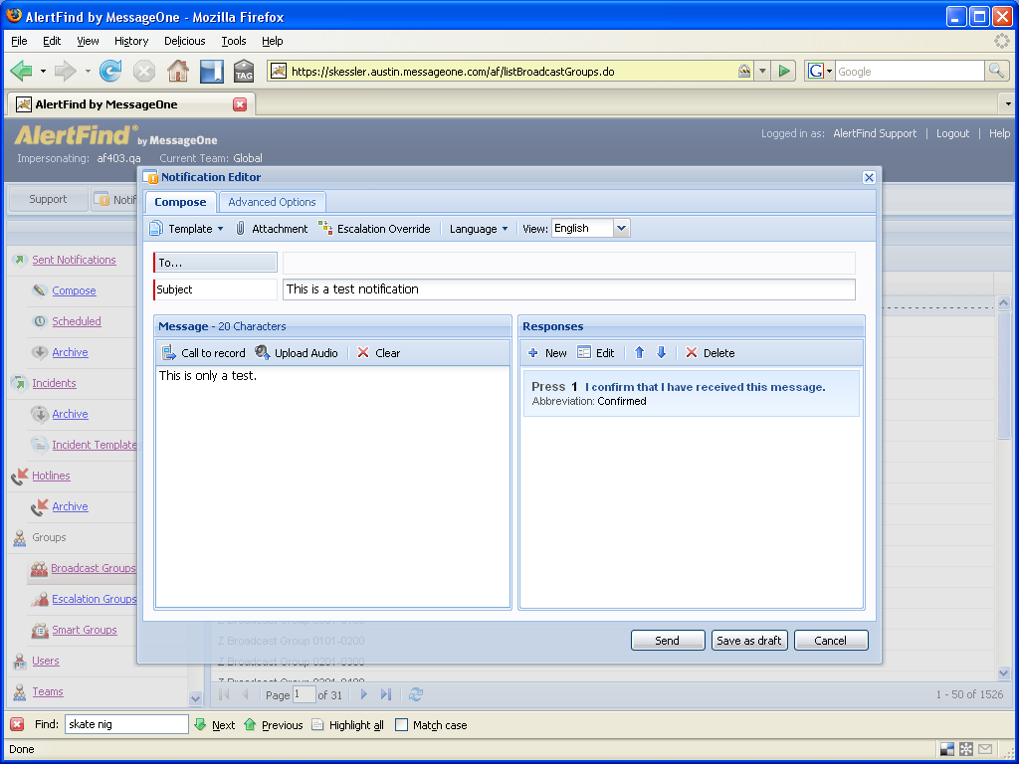Expand the Language dropdown
This screenshot has height=764, width=1019.
tap(479, 229)
